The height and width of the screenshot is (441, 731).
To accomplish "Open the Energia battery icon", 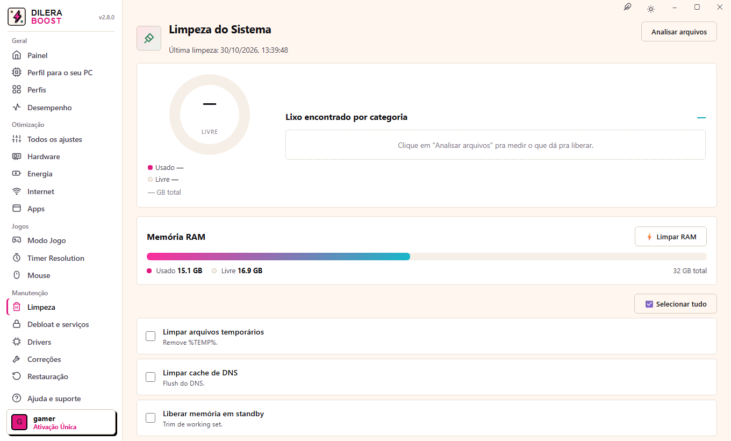I will [17, 174].
